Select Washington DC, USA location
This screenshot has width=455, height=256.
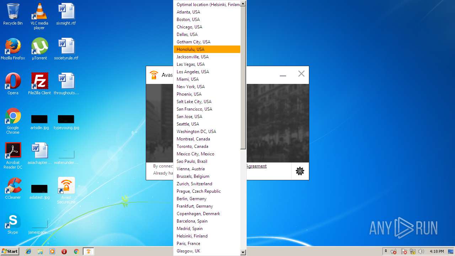pos(207,132)
